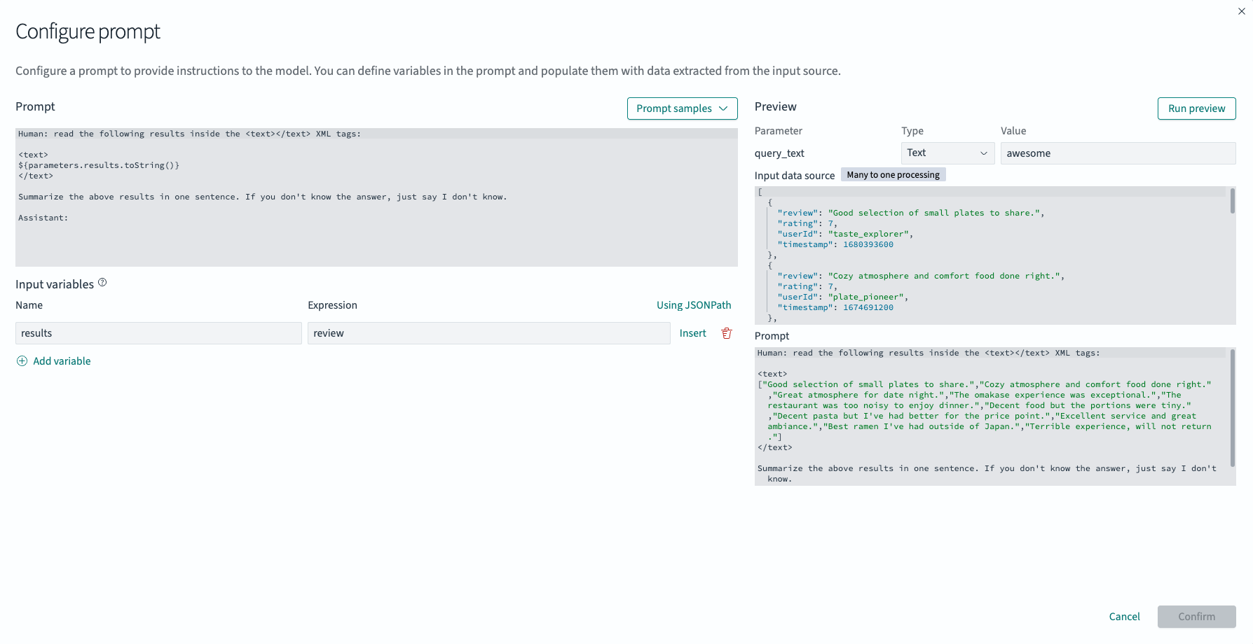The height and width of the screenshot is (644, 1253).
Task: Select the Expression field containing review
Action: [x=488, y=333]
